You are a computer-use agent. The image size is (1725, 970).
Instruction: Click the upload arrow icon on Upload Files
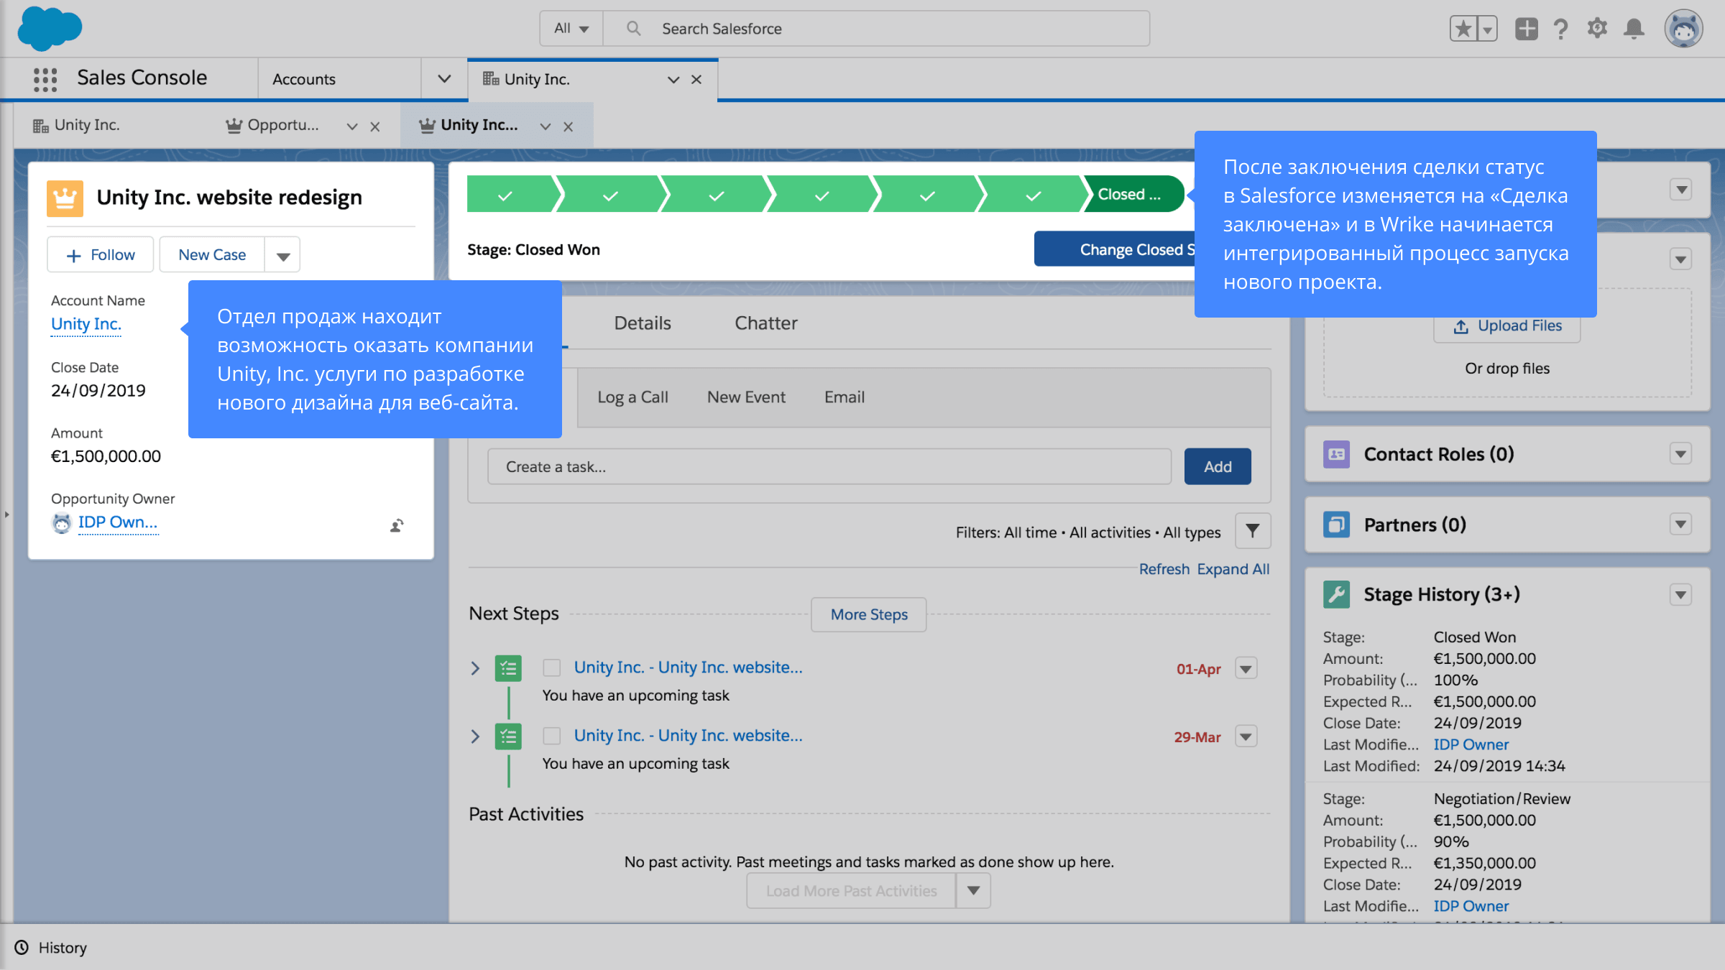click(x=1460, y=326)
